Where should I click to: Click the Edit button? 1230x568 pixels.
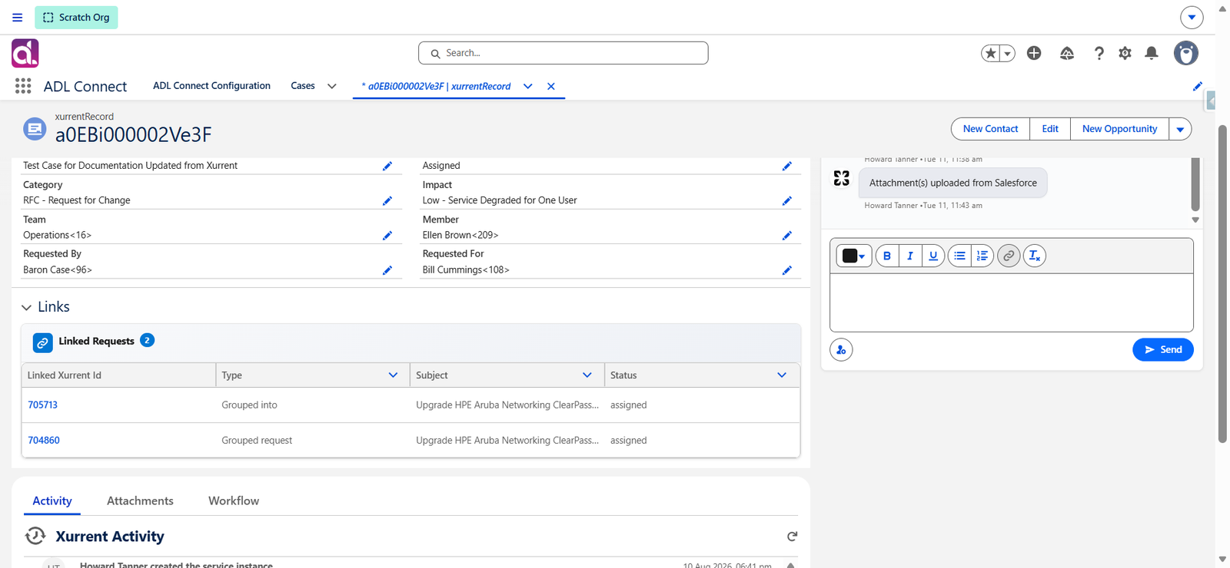pyautogui.click(x=1050, y=129)
